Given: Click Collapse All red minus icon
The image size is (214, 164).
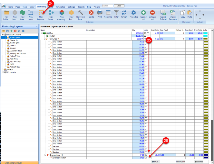Looking at the screenshot, I should pyautogui.click(x=152, y=13).
